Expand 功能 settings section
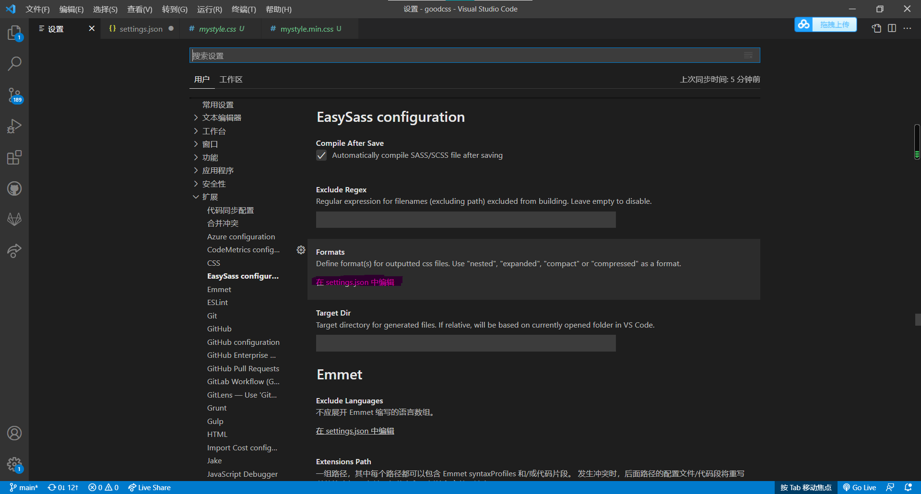921x494 pixels. point(206,157)
